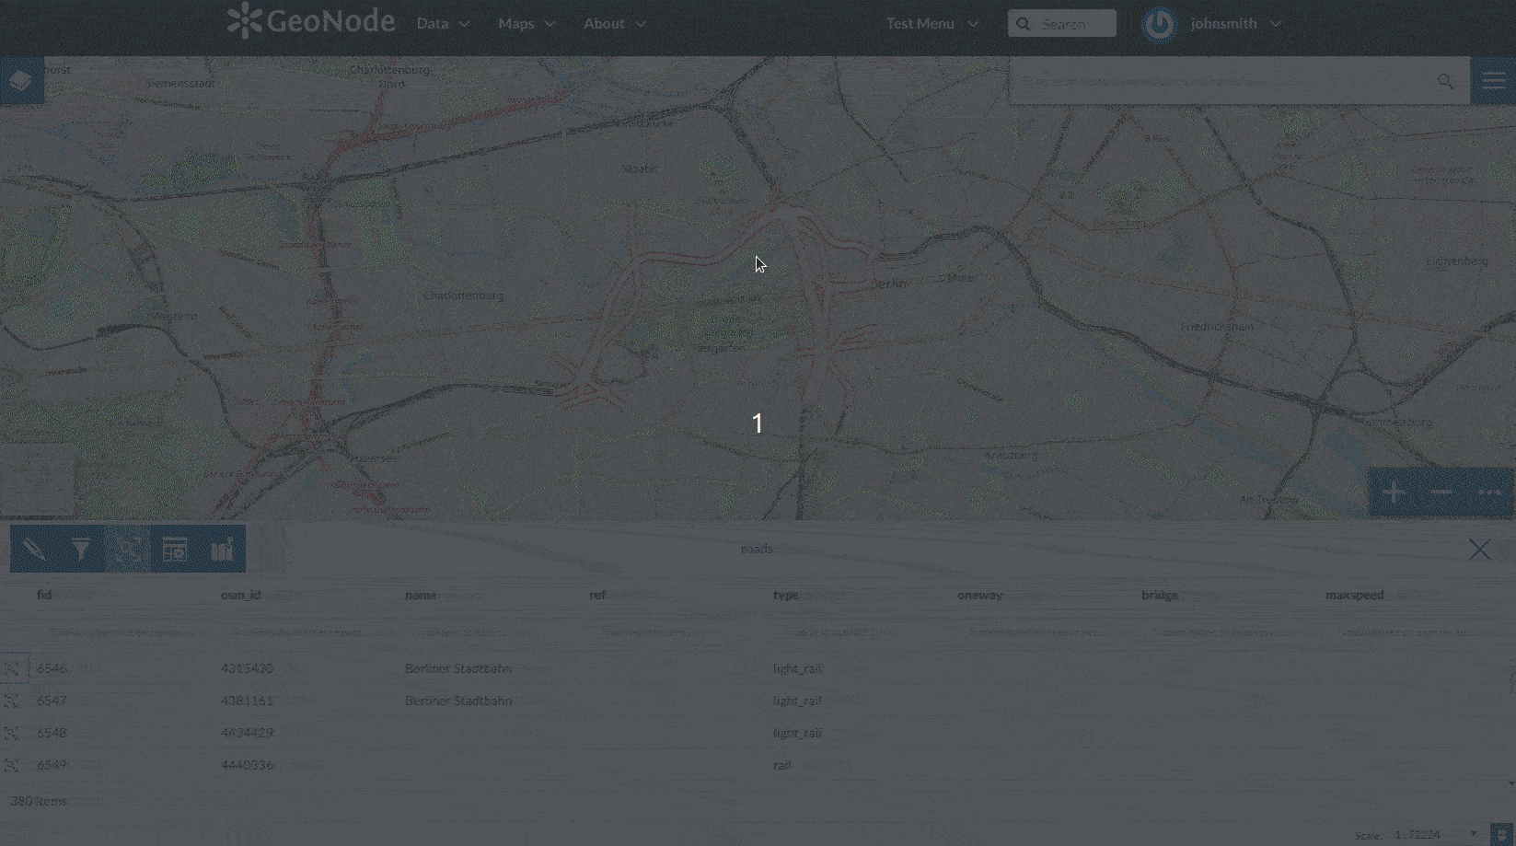1516x846 pixels.
Task: Click the bridge column filter field
Action: point(1224,632)
